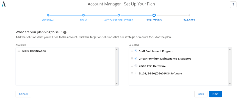The width and height of the screenshot is (238, 100).
Task: Toggle target on 2-Year Premium Maintenance & Support
Action: (136, 58)
